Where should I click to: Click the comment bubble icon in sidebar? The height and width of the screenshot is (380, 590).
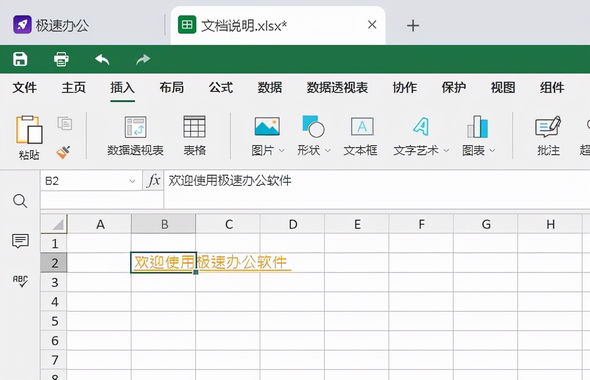[20, 241]
